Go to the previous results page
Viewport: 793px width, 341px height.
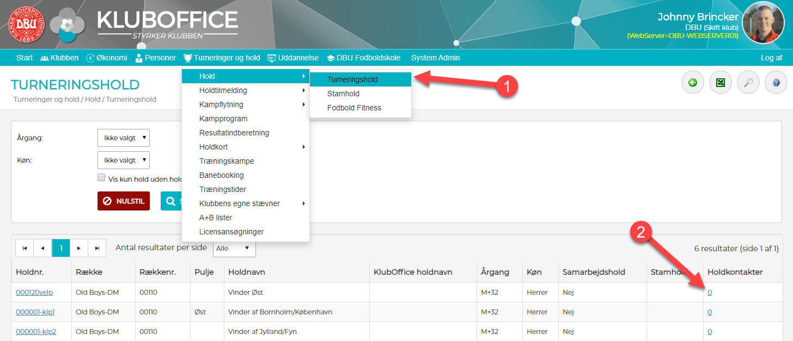click(42, 248)
